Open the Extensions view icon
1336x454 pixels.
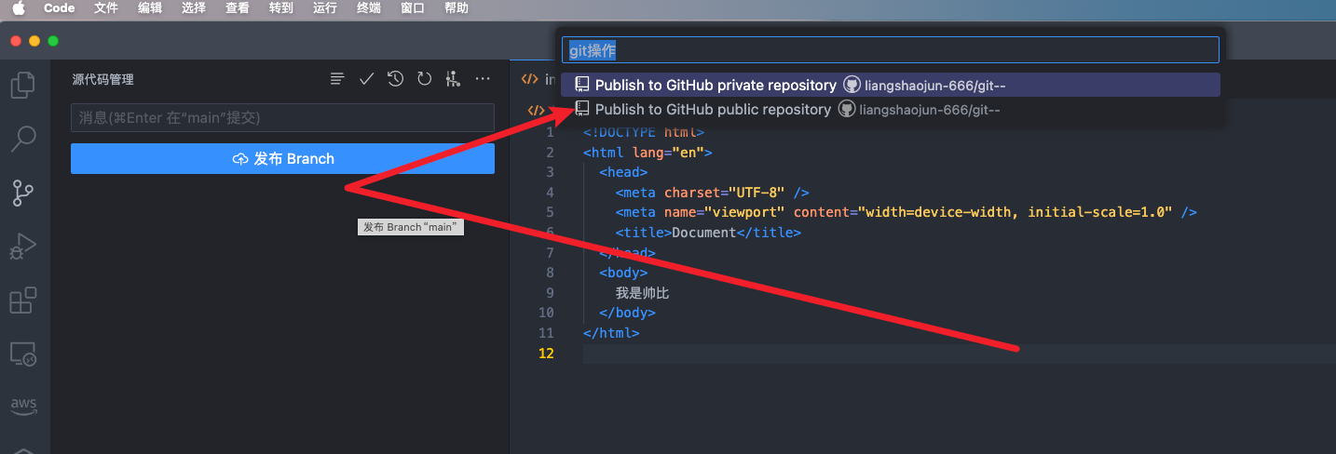tap(23, 300)
